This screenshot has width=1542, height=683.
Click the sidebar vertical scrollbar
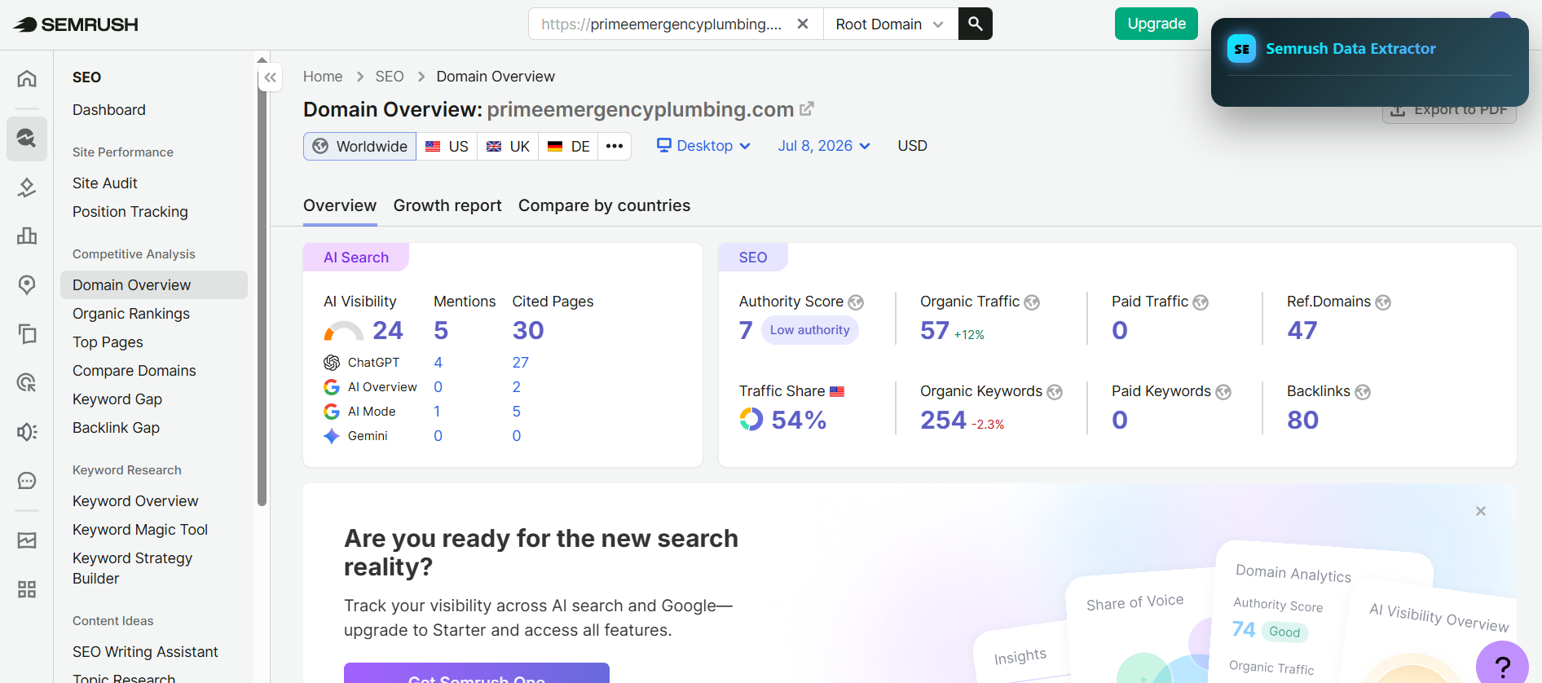point(262,285)
